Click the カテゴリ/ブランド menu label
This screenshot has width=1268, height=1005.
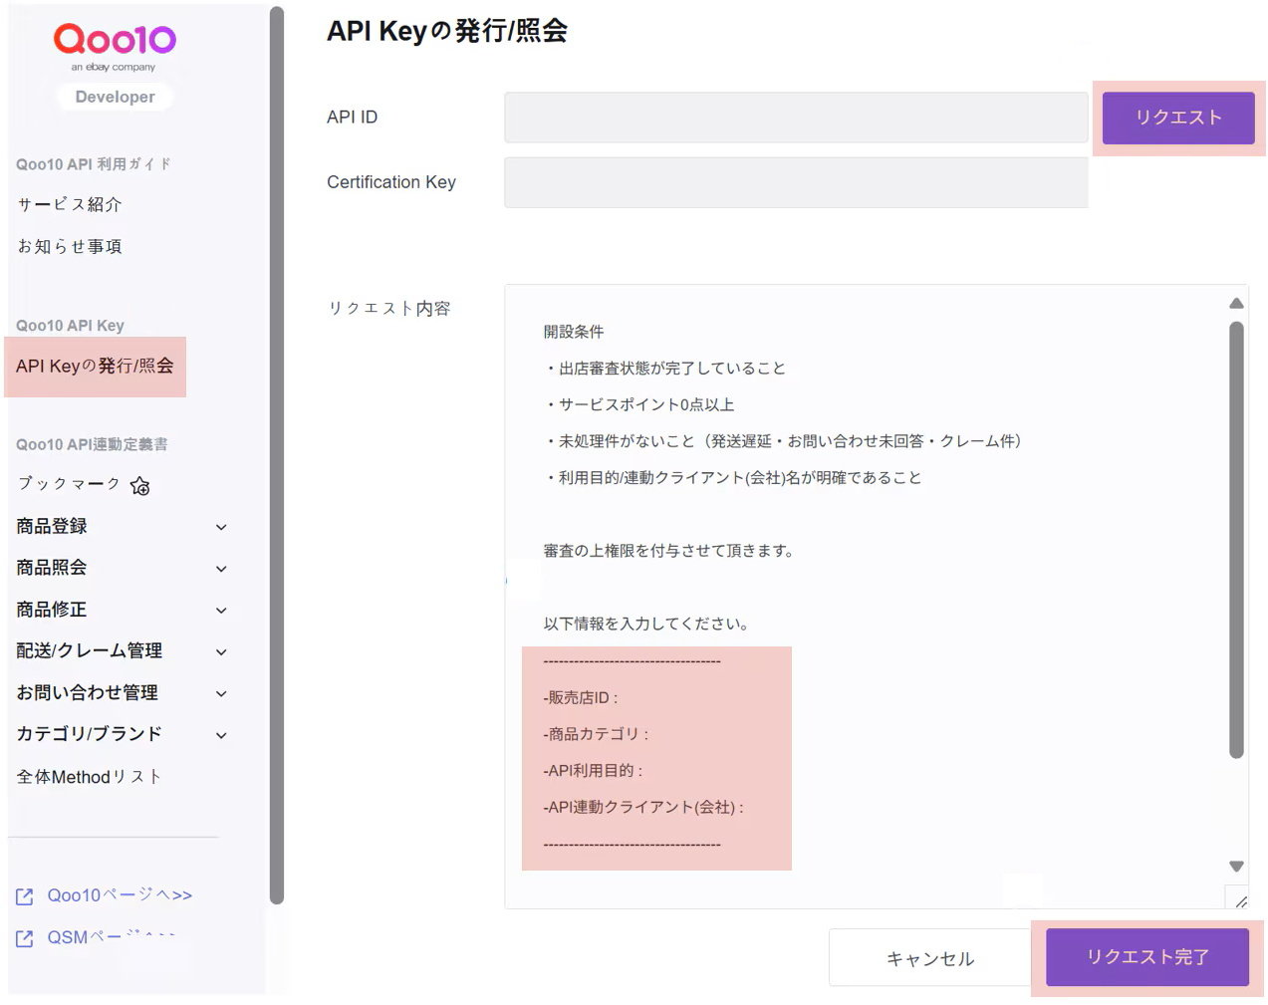click(90, 734)
